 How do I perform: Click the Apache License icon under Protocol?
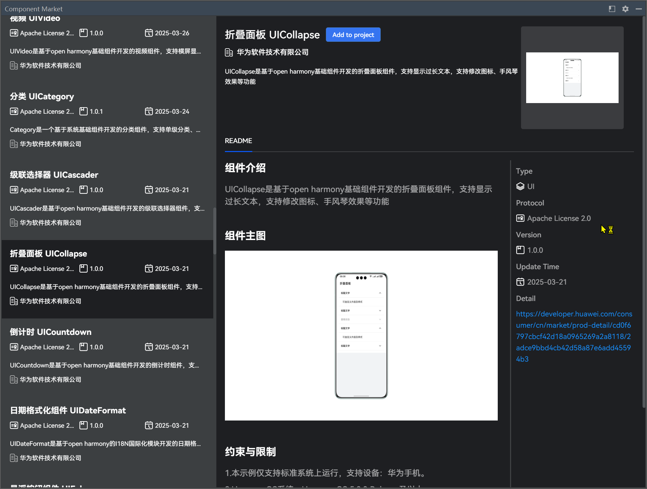click(x=520, y=218)
